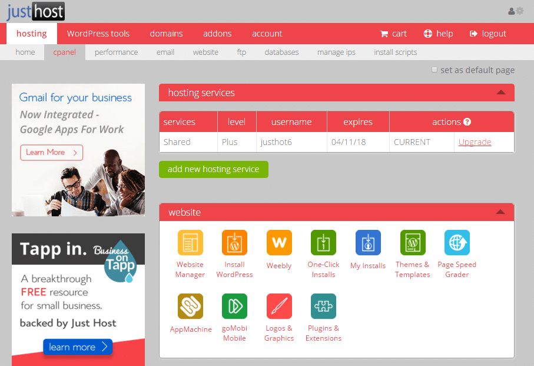534x366 pixels.
Task: Collapse the hosting services panel
Action: 500,93
